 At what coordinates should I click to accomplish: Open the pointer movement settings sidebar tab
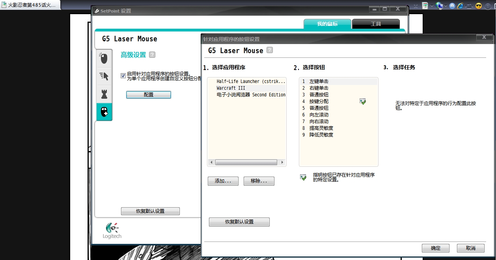click(104, 76)
